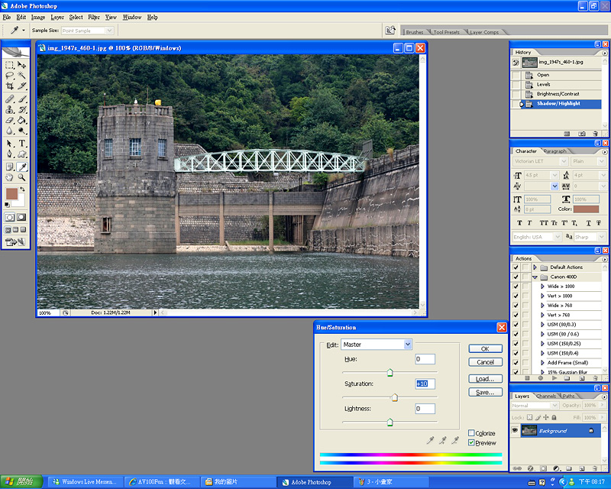Collapse the Canon 400D action set

tap(535, 277)
